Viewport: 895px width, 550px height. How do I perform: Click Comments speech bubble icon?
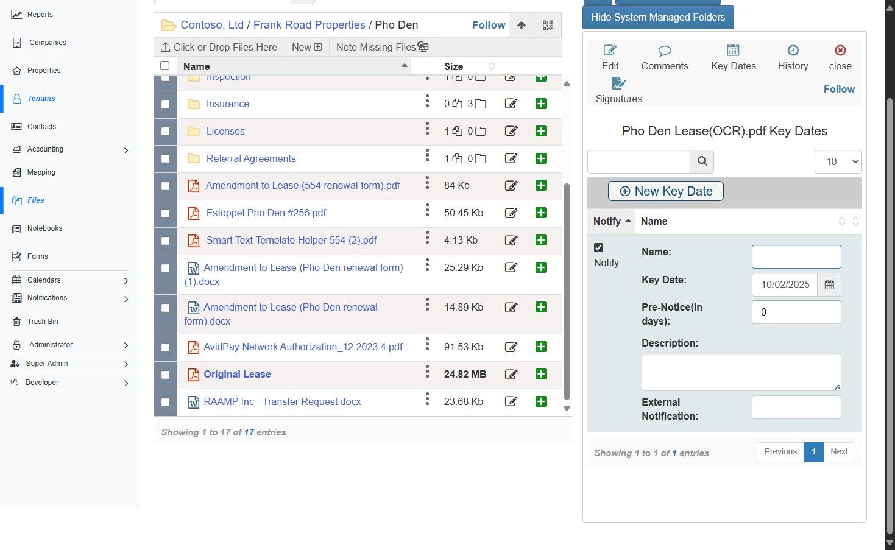pyautogui.click(x=665, y=51)
